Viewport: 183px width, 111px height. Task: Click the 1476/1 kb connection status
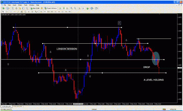point(173,109)
